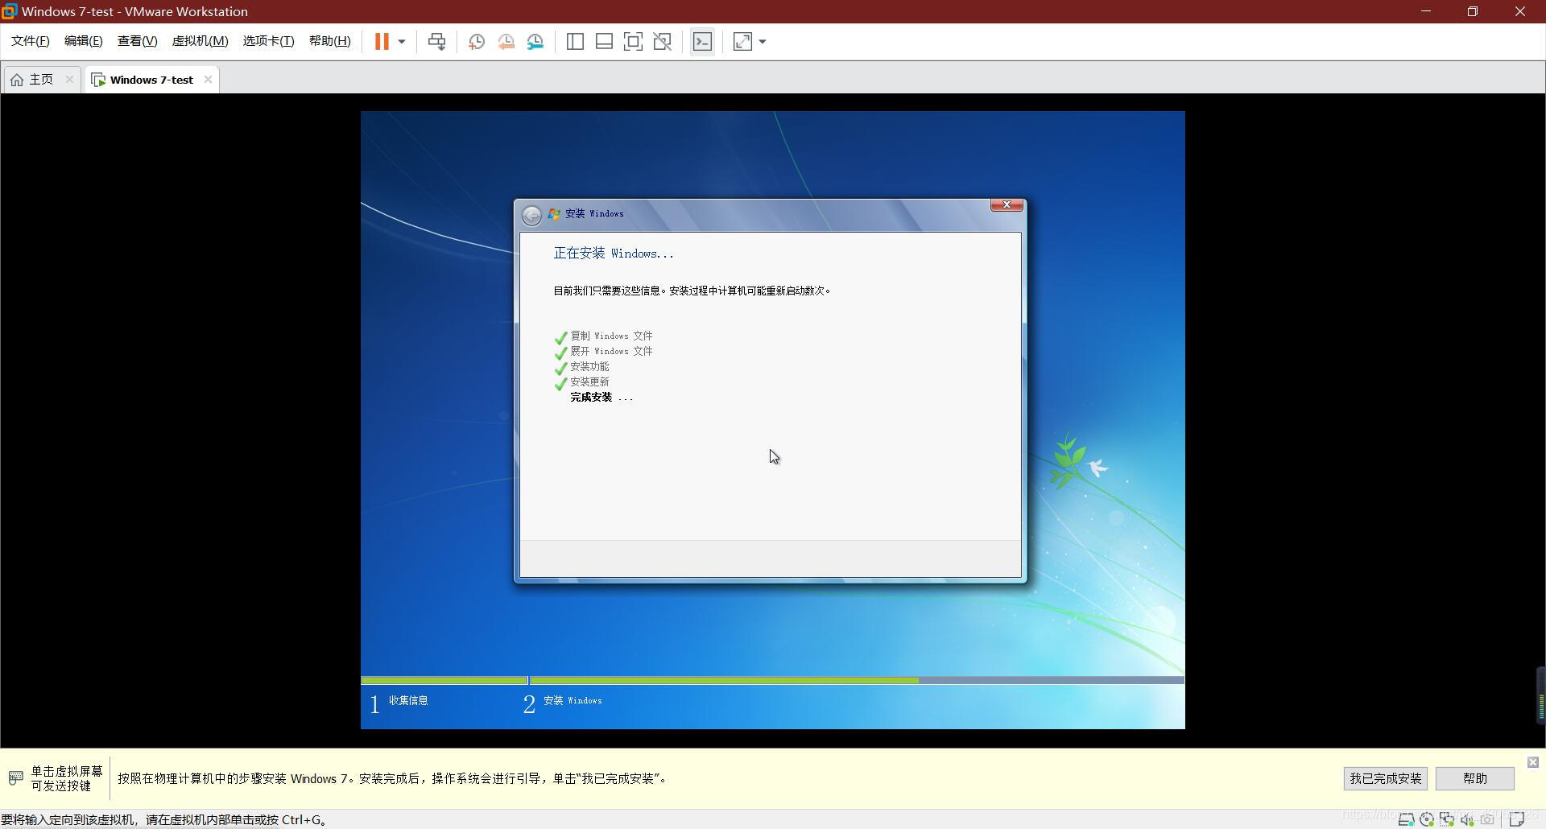This screenshot has height=829, width=1546.
Task: Click the VMware Workstation title bar icon
Action: coord(9,11)
